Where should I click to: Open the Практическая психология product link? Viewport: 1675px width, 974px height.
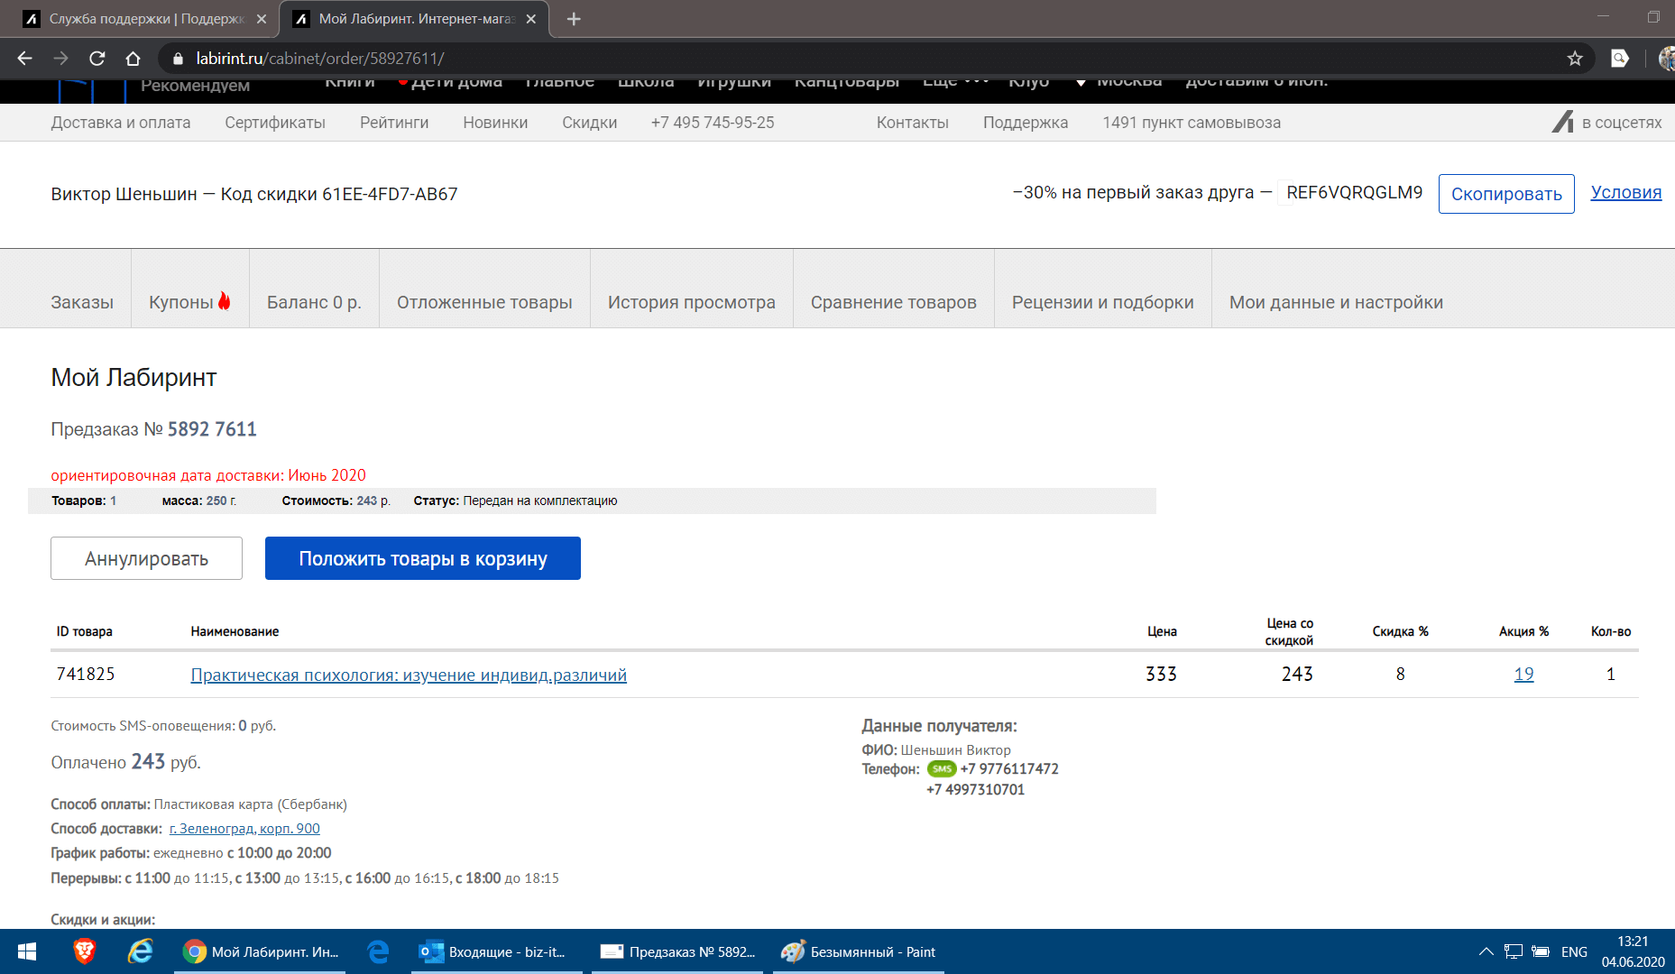409,675
